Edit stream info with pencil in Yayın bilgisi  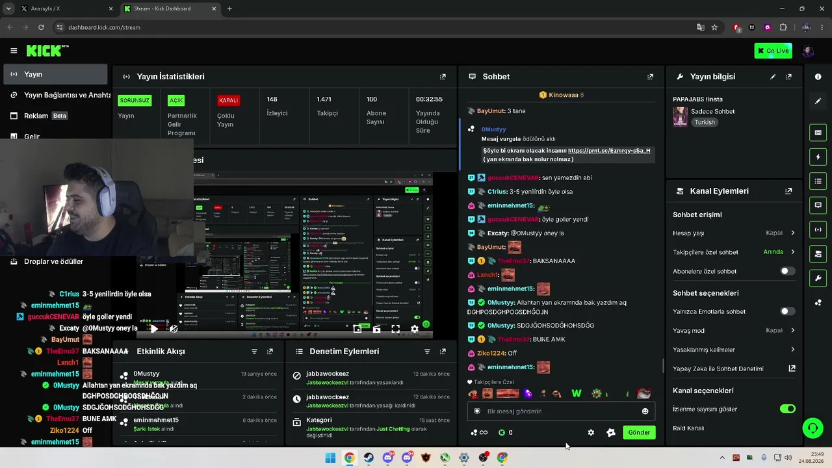tap(773, 77)
